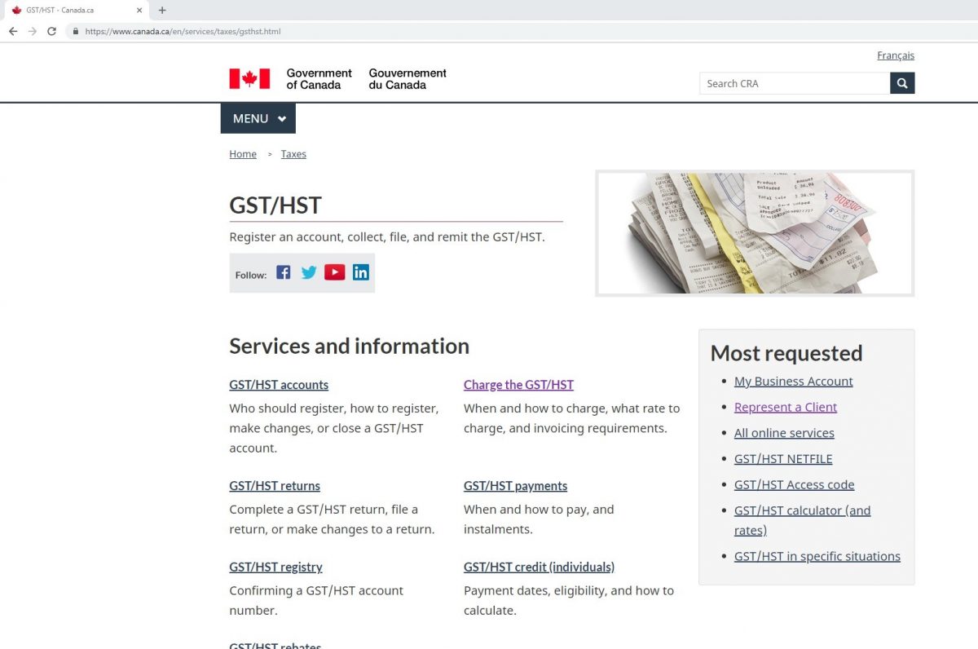The height and width of the screenshot is (649, 978).
Task: Click the padlock icon in the address bar
Action: pos(75,31)
